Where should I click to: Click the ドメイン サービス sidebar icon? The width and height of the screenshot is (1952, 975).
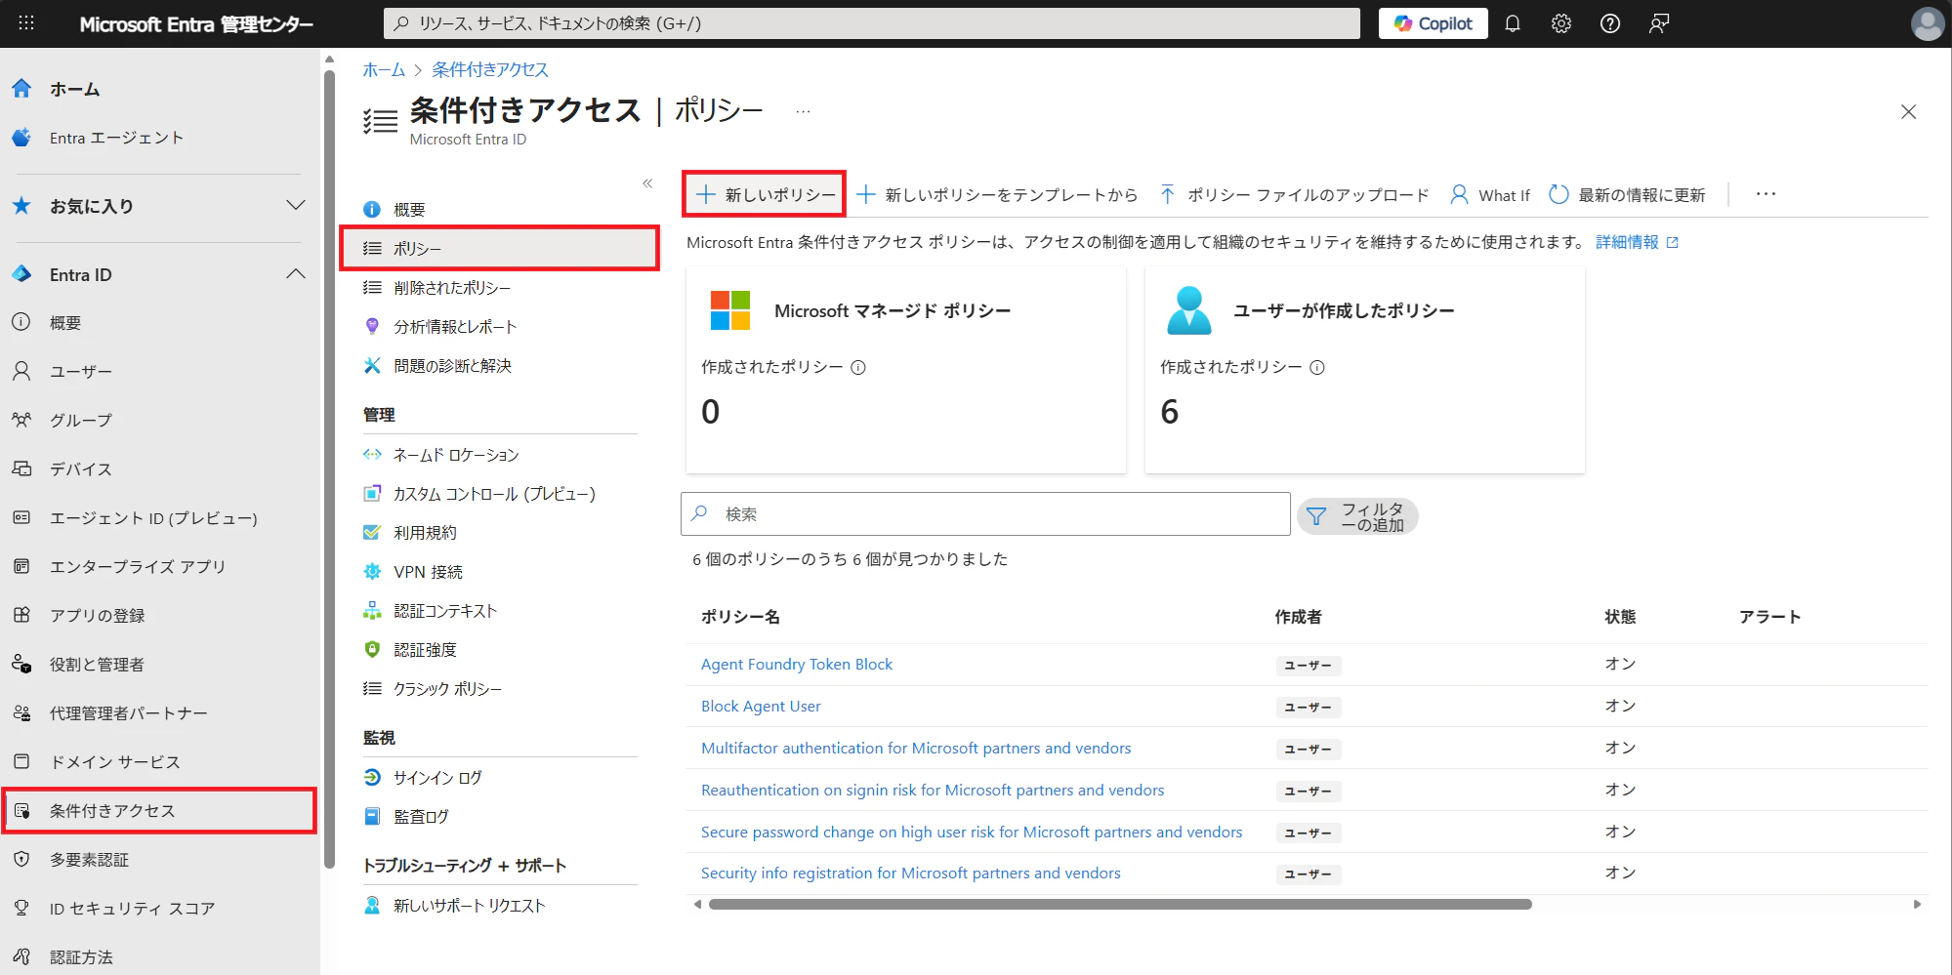(x=21, y=761)
